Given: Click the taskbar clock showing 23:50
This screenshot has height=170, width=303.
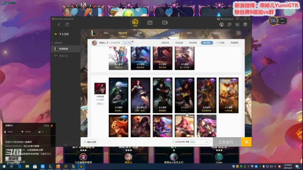Looking at the screenshot, I should coord(288,166).
